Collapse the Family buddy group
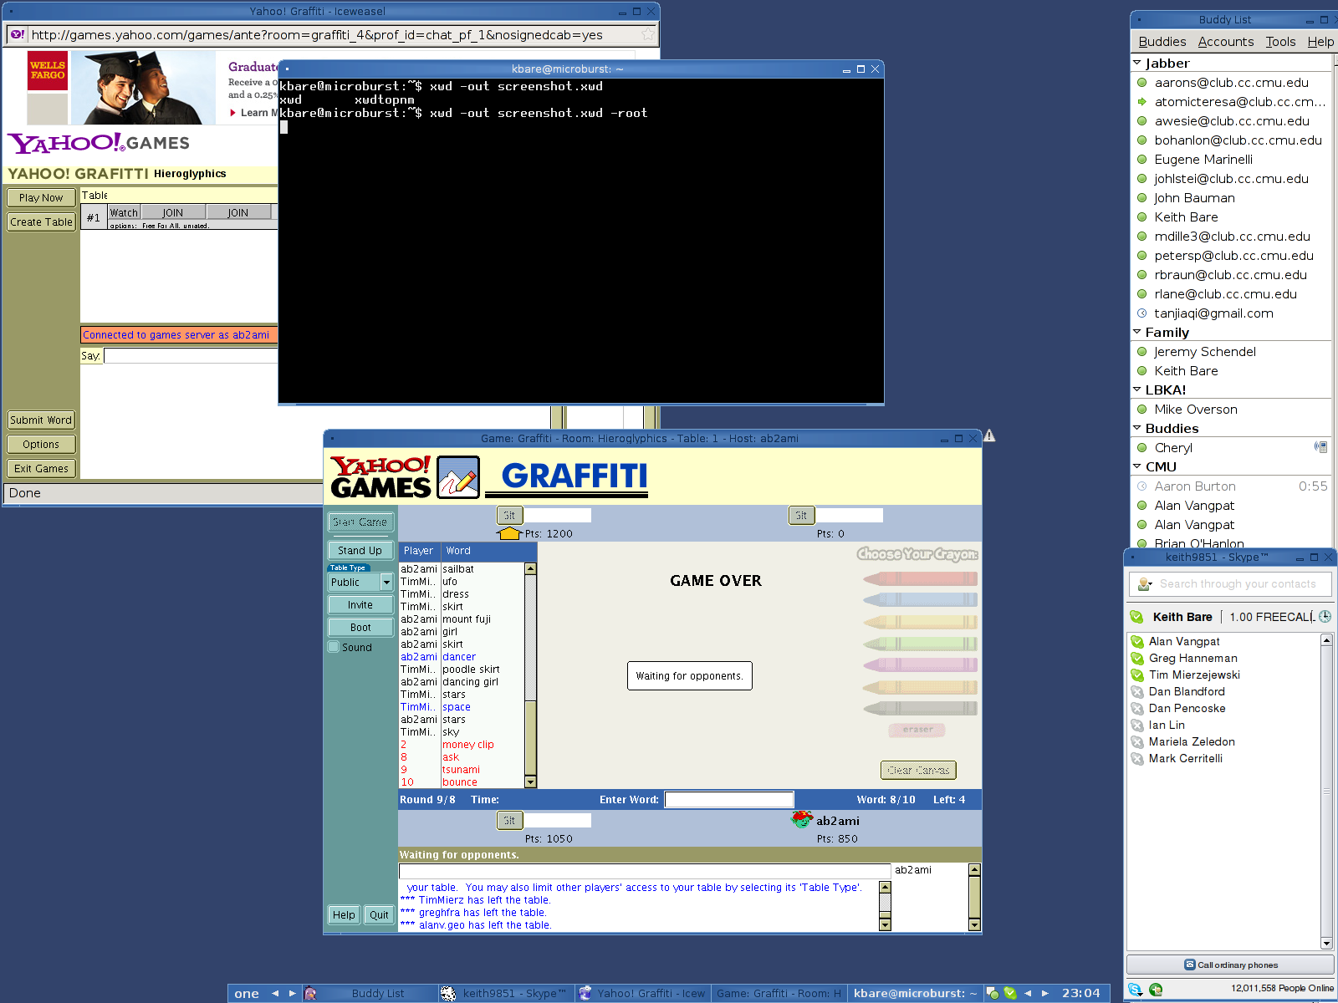The height and width of the screenshot is (1003, 1338). coord(1137,332)
